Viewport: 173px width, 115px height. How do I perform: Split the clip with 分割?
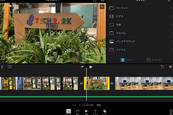tap(74, 105)
